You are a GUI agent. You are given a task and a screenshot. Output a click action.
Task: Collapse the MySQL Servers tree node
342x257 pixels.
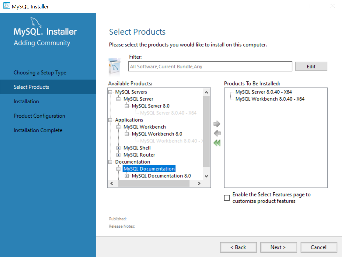pyautogui.click(x=110, y=92)
